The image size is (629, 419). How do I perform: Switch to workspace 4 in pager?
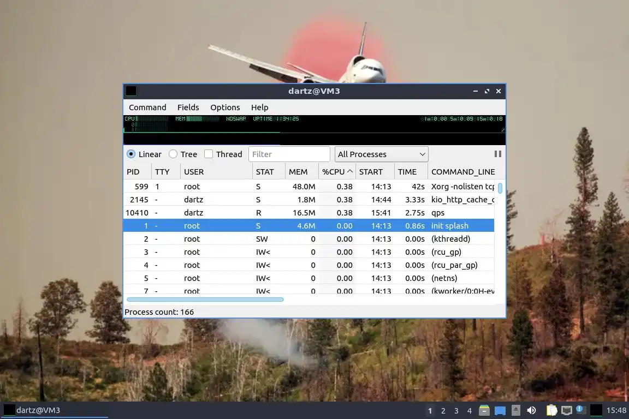point(470,411)
